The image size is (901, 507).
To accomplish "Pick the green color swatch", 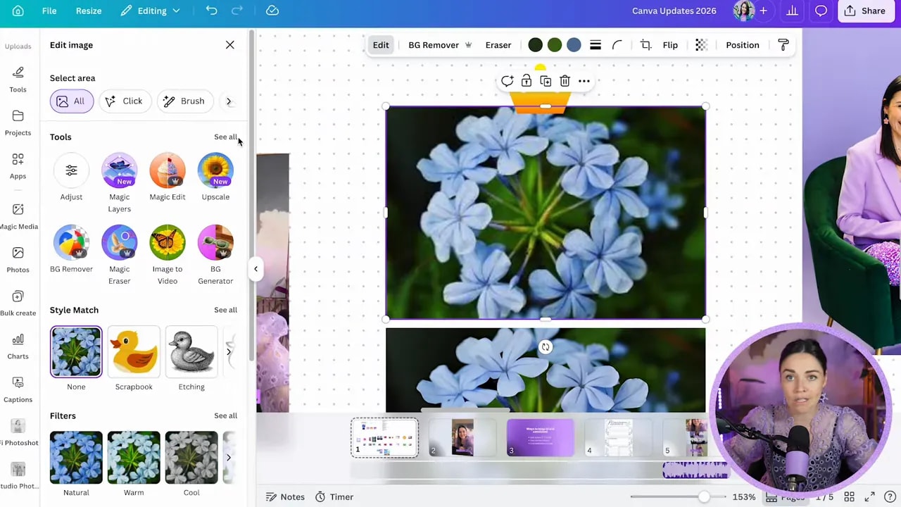I will click(x=555, y=45).
